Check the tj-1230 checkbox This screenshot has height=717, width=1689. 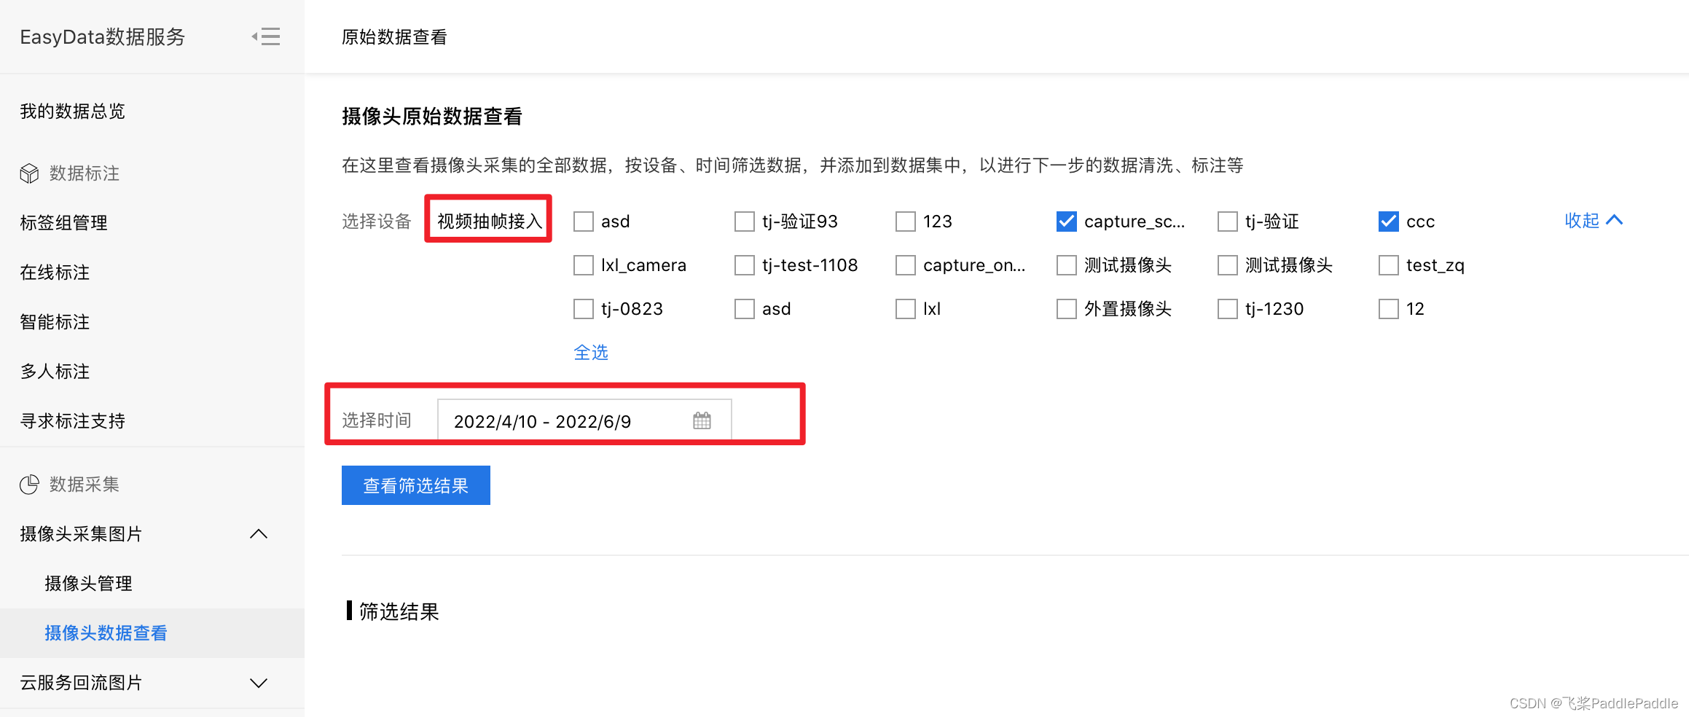[x=1228, y=309]
